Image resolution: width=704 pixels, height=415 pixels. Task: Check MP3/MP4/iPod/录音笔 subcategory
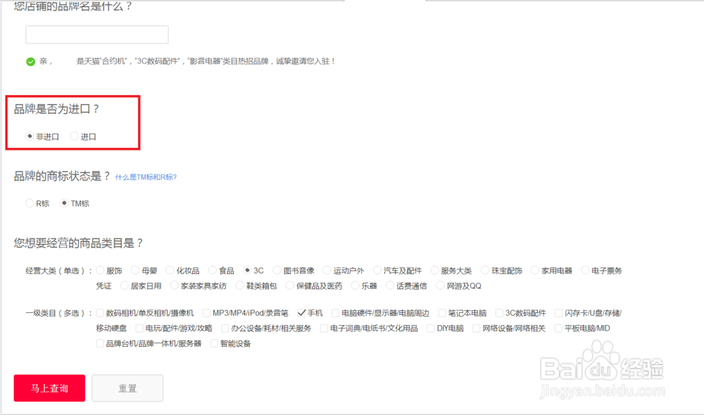point(206,313)
